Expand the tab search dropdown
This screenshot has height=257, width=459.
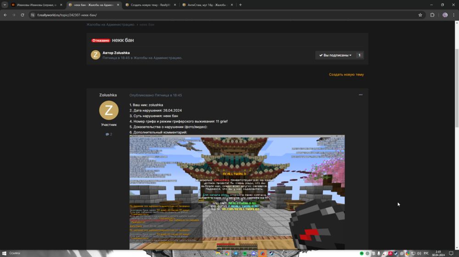point(5,5)
